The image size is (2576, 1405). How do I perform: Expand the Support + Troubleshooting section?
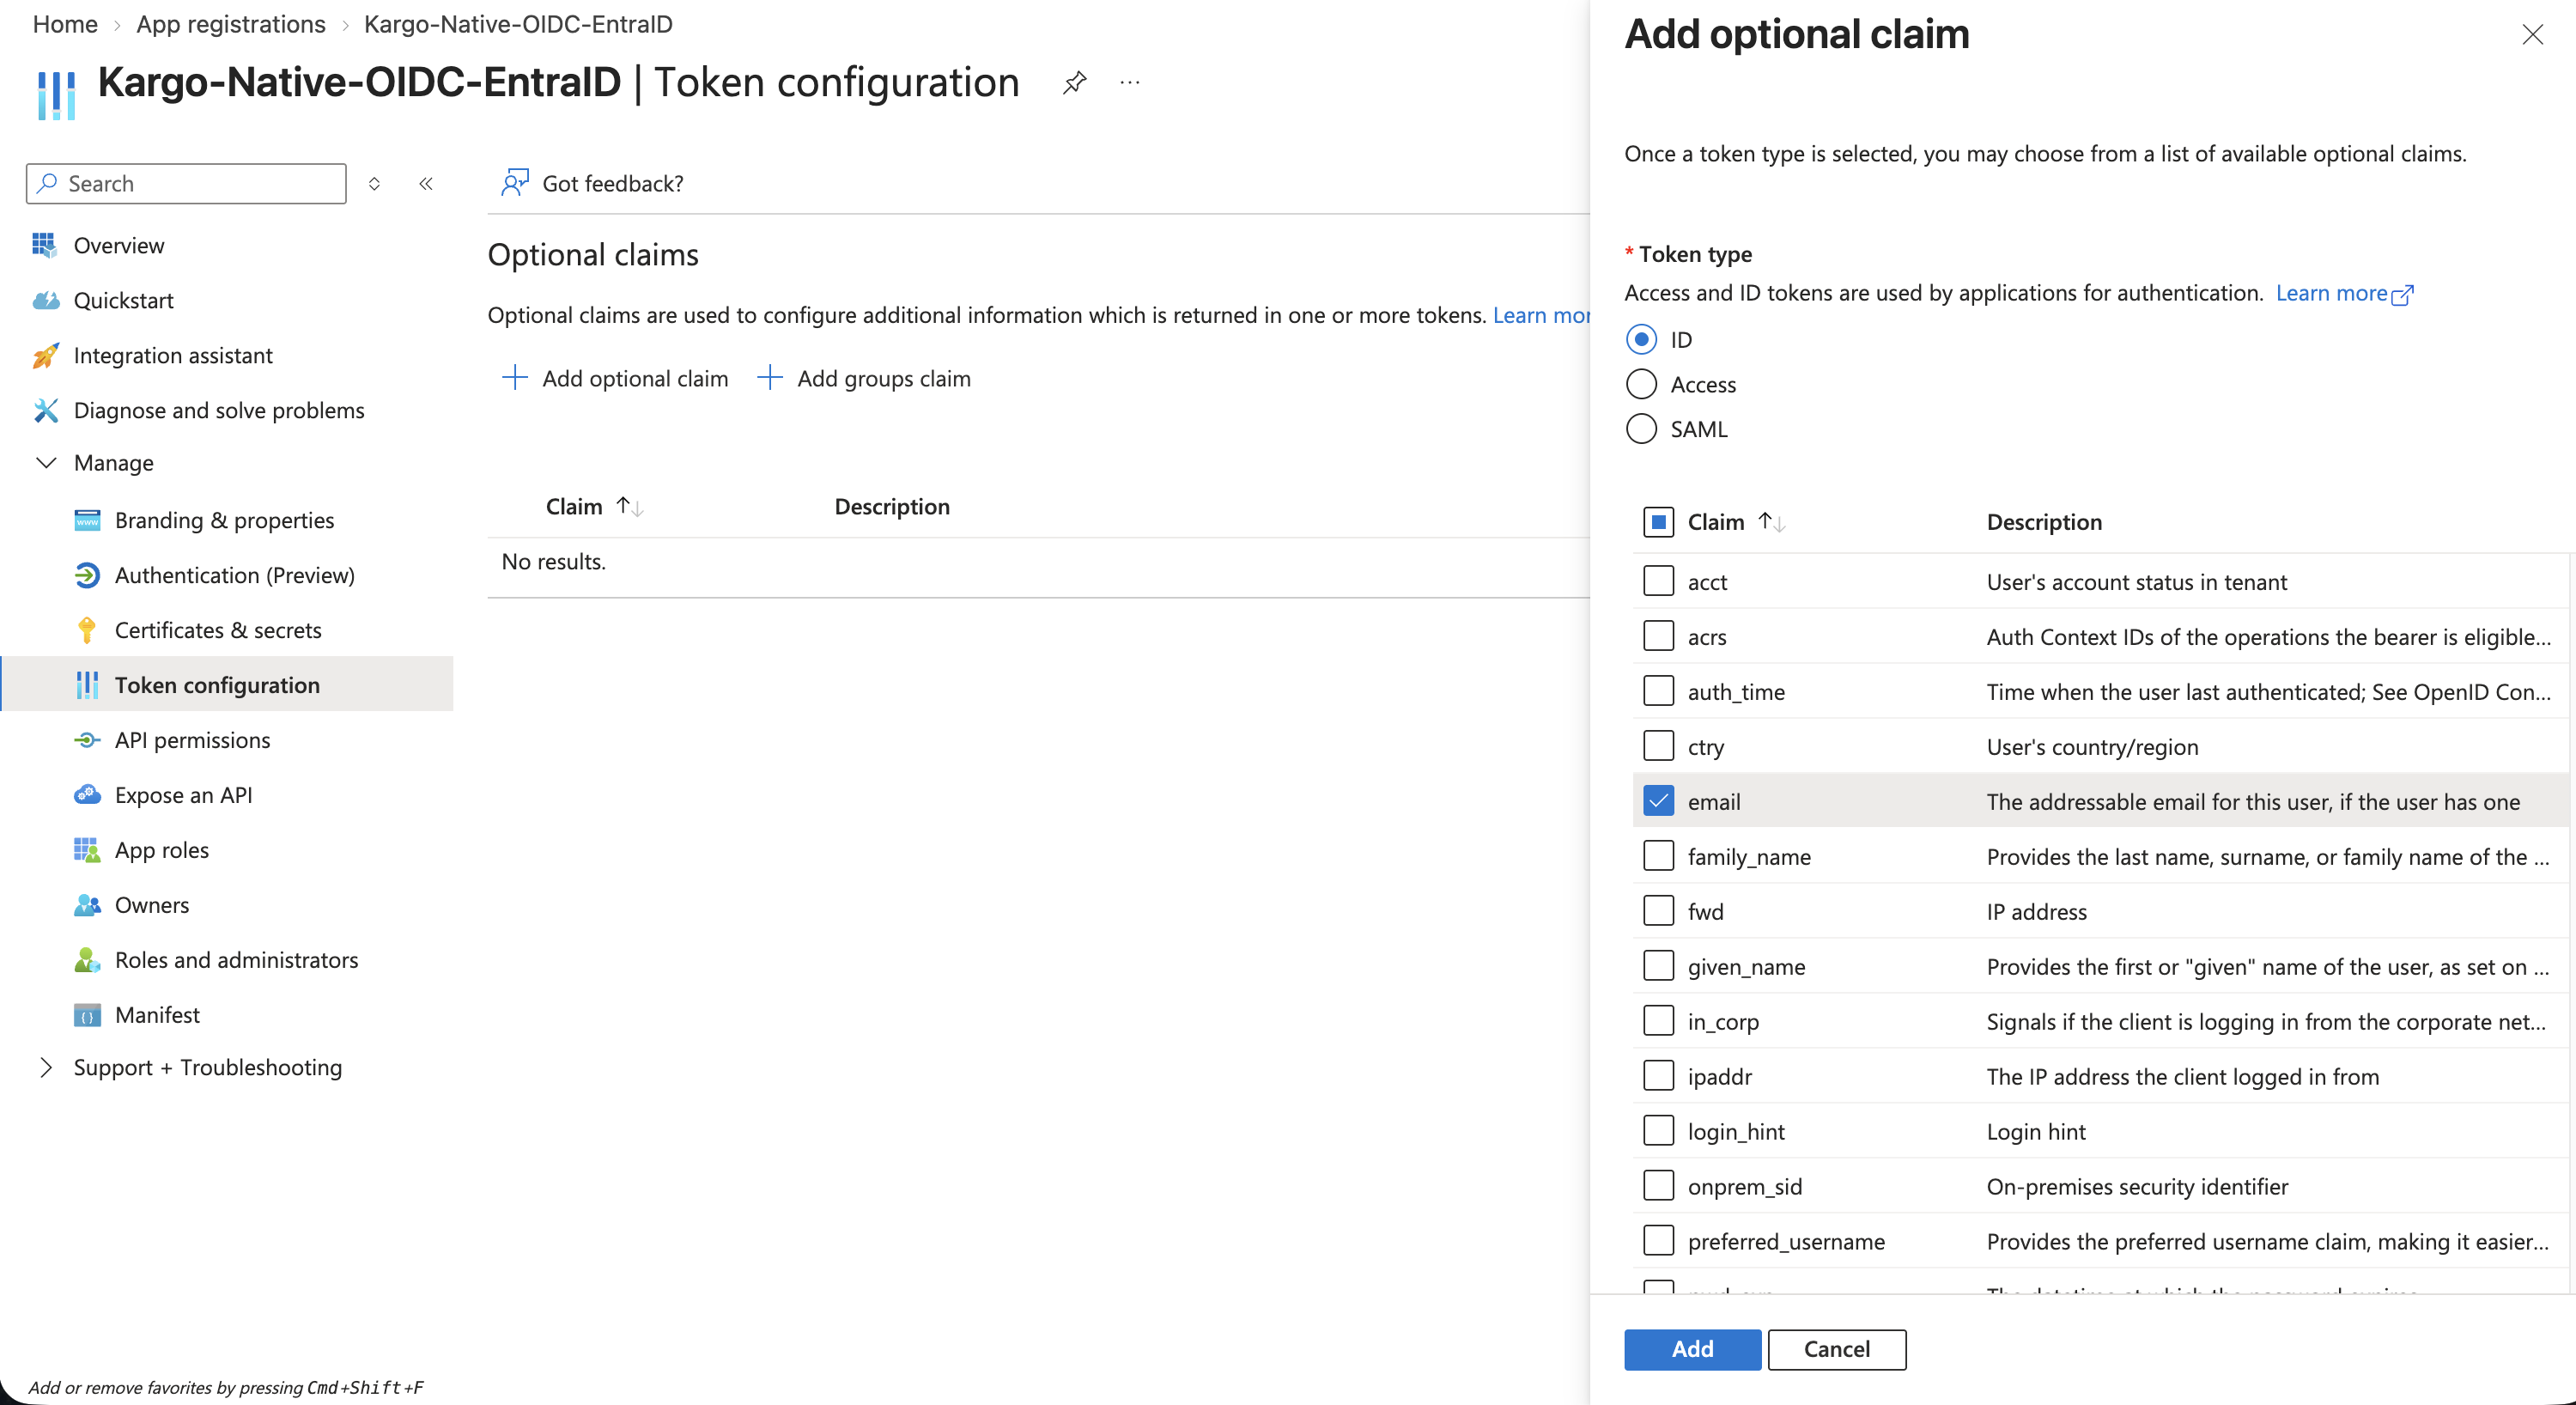[46, 1067]
